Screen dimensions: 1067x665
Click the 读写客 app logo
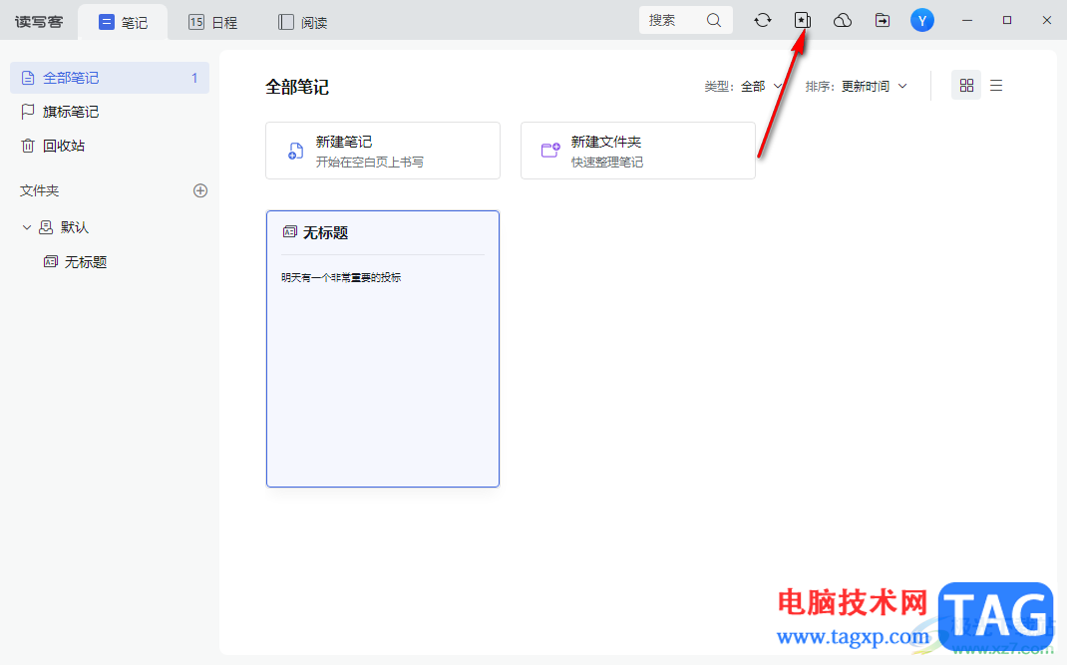[39, 22]
